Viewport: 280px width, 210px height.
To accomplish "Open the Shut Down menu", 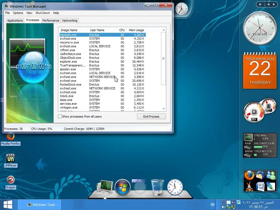I will (43, 13).
